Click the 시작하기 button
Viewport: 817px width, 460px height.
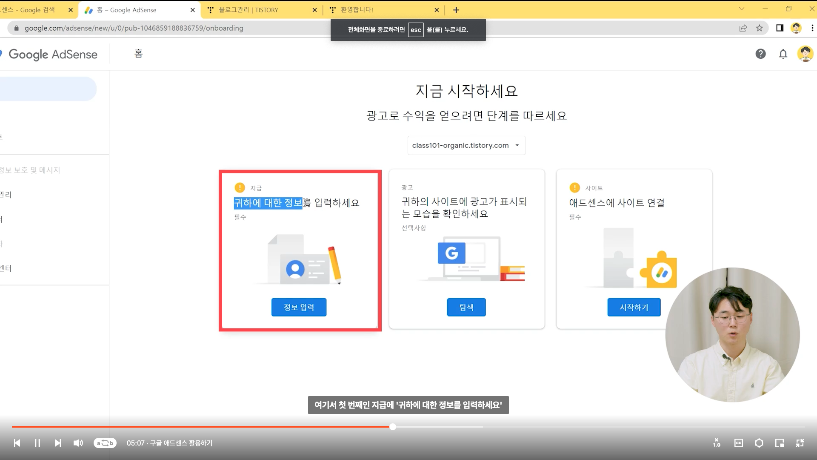tap(634, 307)
